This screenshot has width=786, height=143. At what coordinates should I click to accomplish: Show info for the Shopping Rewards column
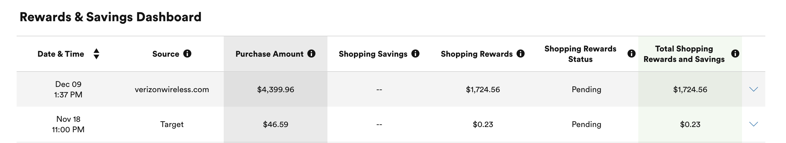tap(521, 54)
